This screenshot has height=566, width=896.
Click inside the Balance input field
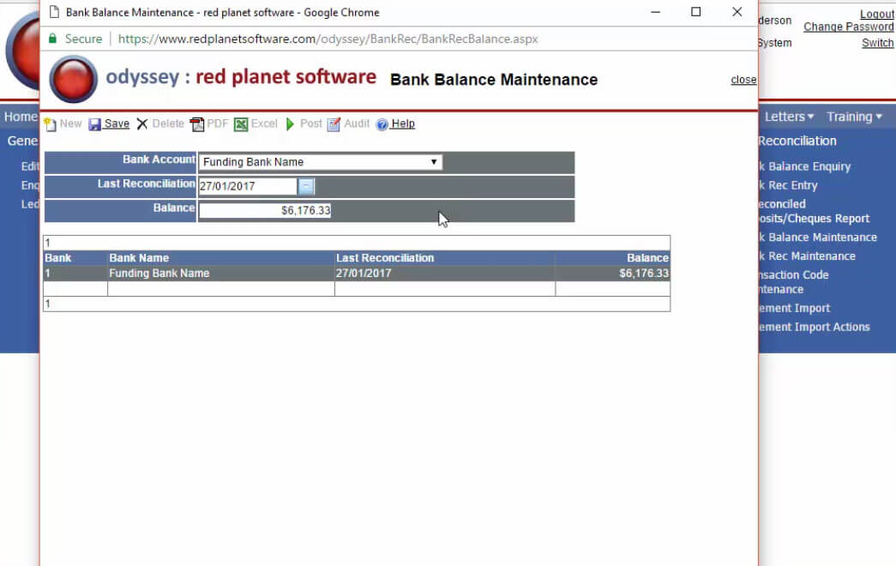tap(266, 210)
